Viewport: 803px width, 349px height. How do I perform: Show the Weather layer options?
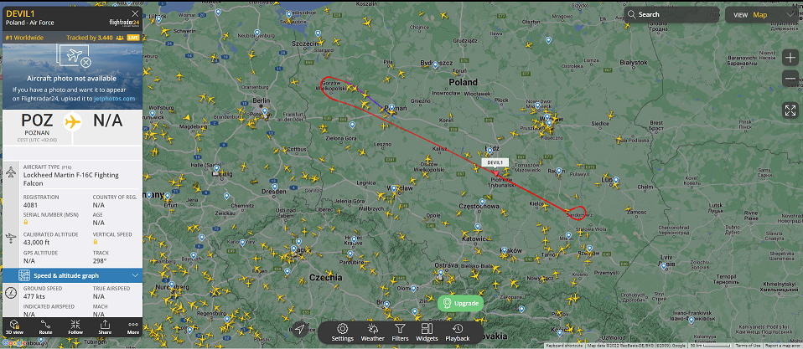coord(372,332)
